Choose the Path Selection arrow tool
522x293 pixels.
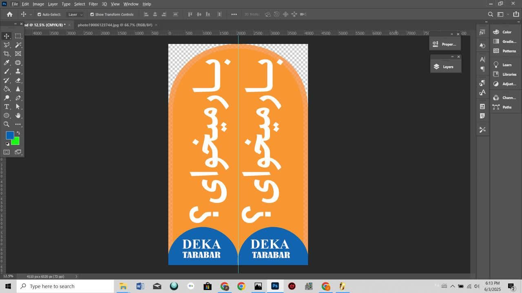coord(18,107)
